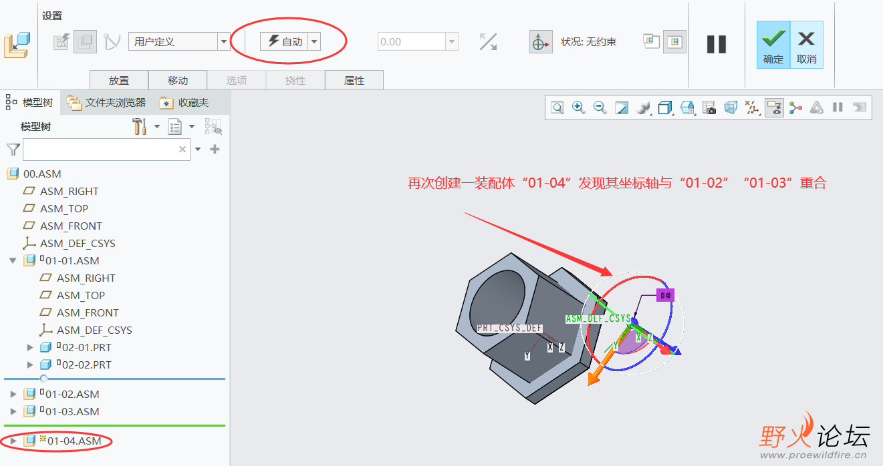
Task: Click the model tree filter funnel icon
Action: [x=13, y=150]
